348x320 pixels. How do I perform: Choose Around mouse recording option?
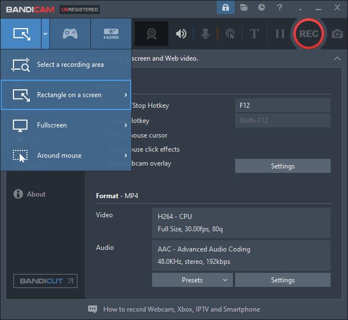66,156
